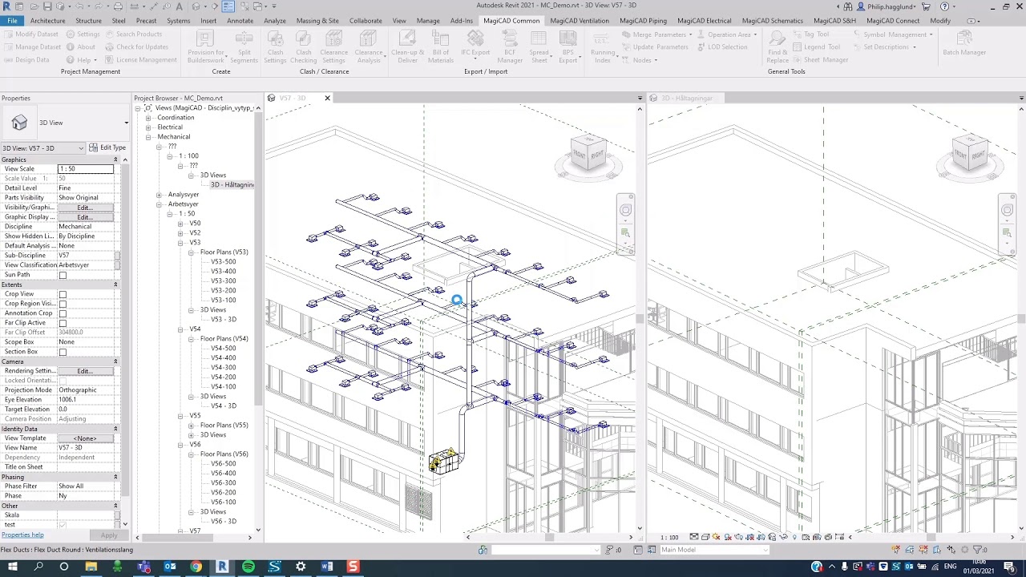Expand the V50 tree node
This screenshot has width=1026, height=577.
click(x=180, y=224)
